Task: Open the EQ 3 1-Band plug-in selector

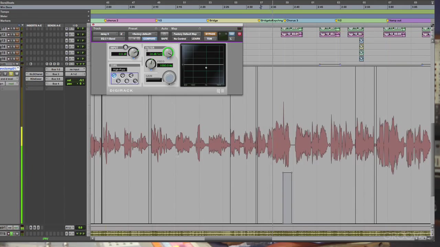Action: 109,39
